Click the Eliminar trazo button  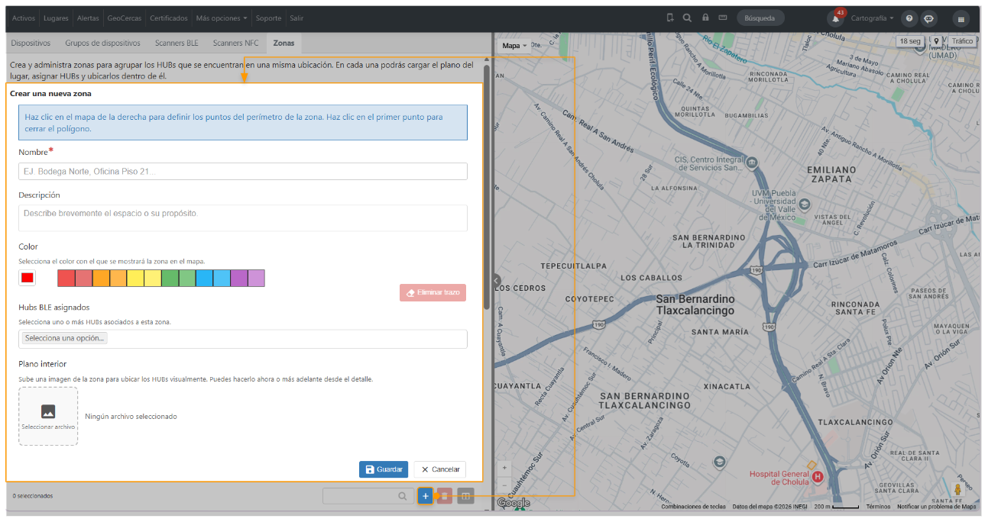[x=433, y=292]
